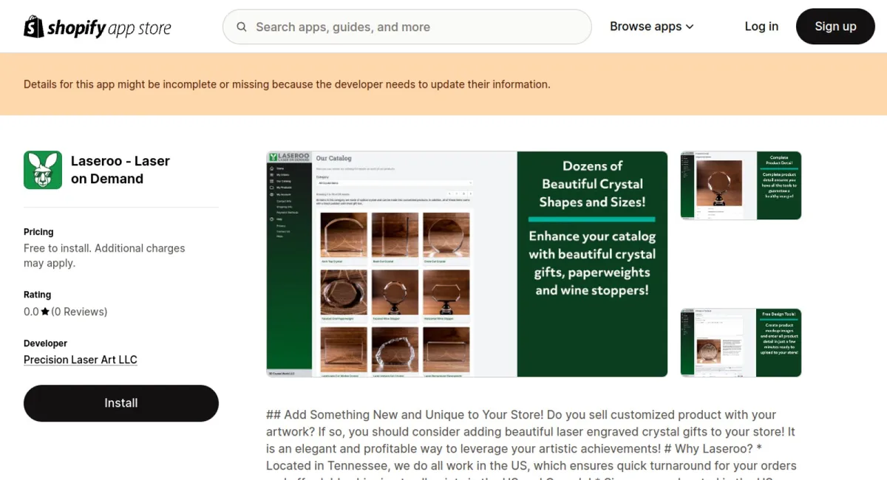This screenshot has height=480, width=887.
Task: Open the 'Free Design Tools' thumbnail
Action: tap(740, 343)
